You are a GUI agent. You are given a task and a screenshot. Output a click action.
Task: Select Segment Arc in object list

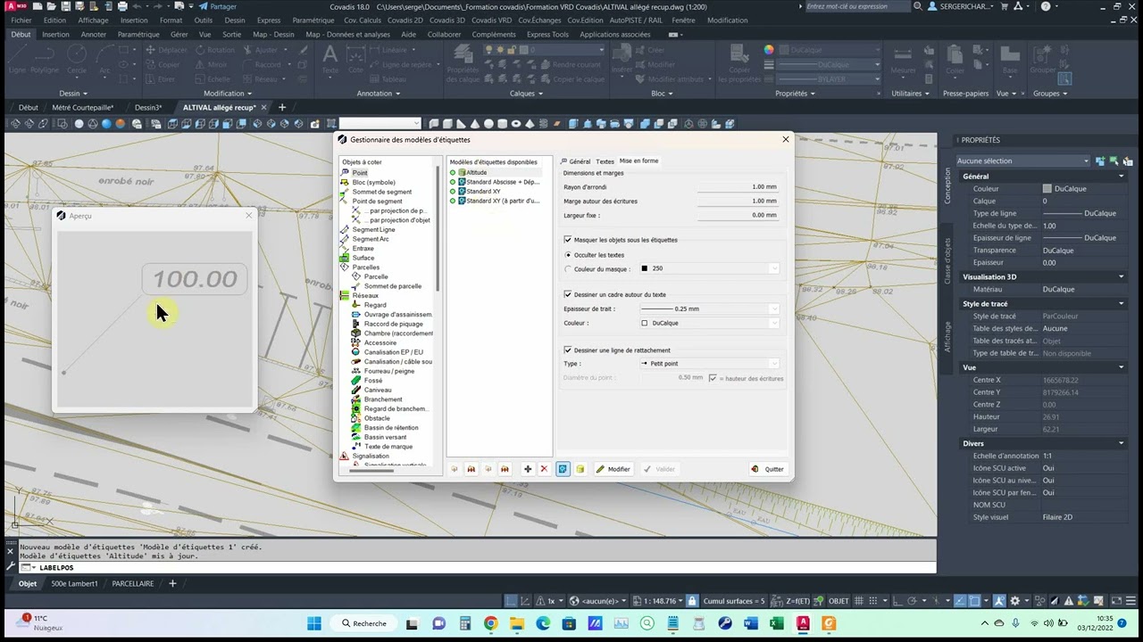click(371, 239)
